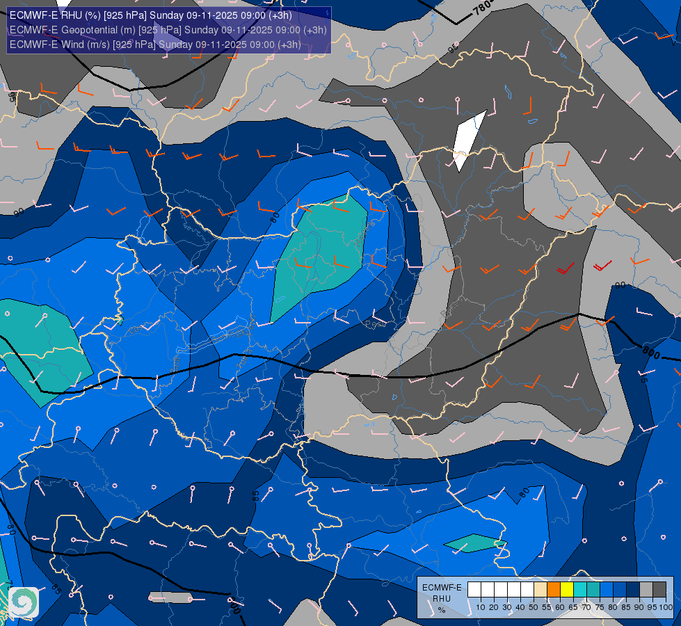Pick the medium blue 80–85 legend swatch

(x=620, y=590)
